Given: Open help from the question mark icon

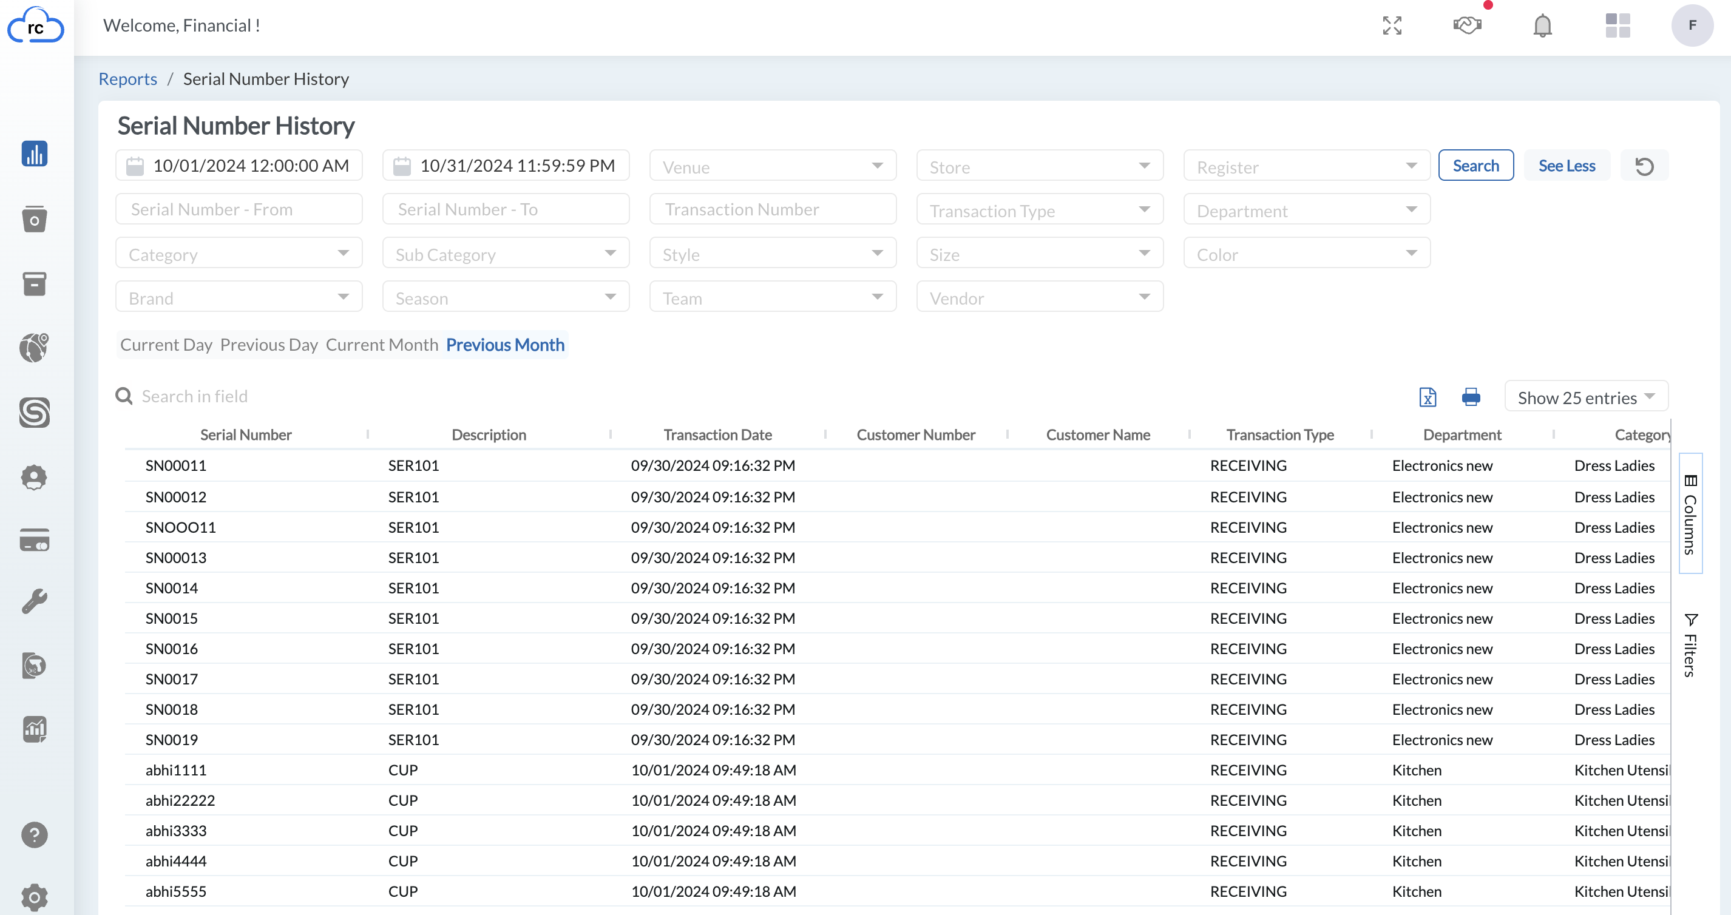Looking at the screenshot, I should [x=34, y=834].
